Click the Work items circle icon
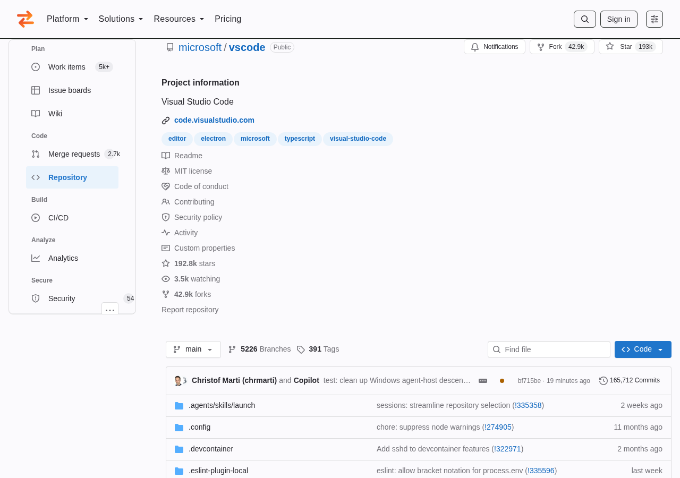 tap(36, 67)
